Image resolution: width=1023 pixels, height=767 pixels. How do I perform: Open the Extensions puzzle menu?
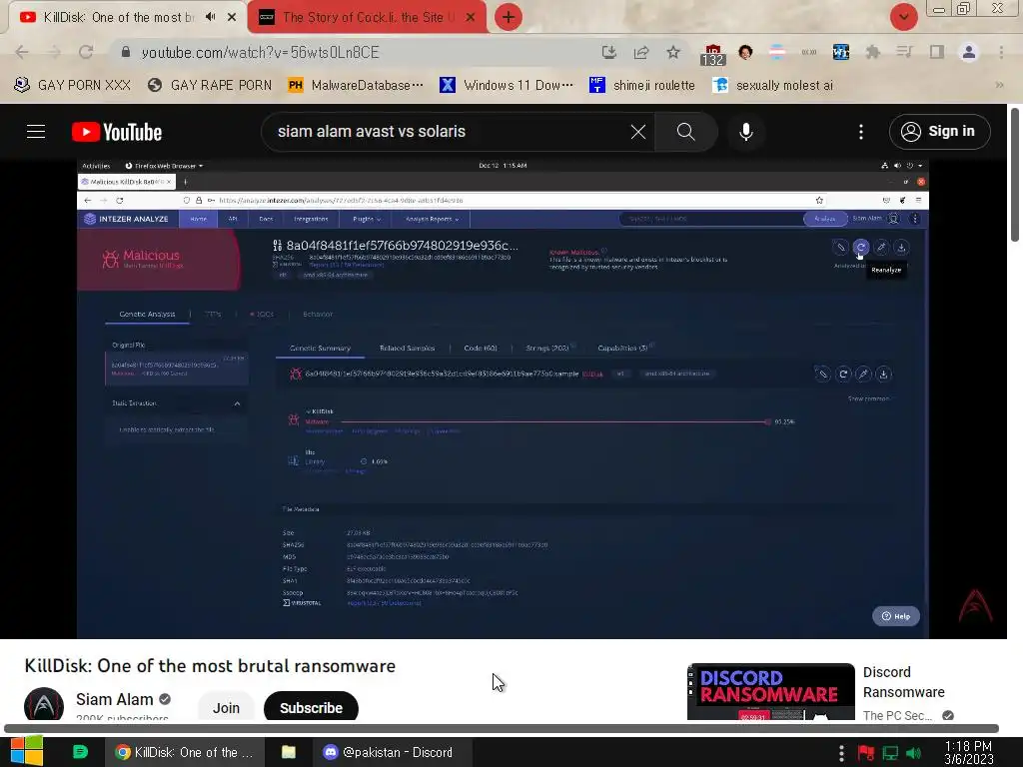[x=873, y=52]
